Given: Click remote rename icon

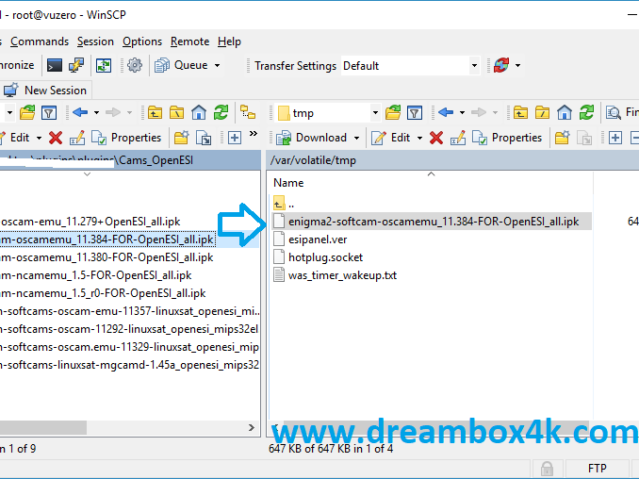Looking at the screenshot, I should click(458, 138).
